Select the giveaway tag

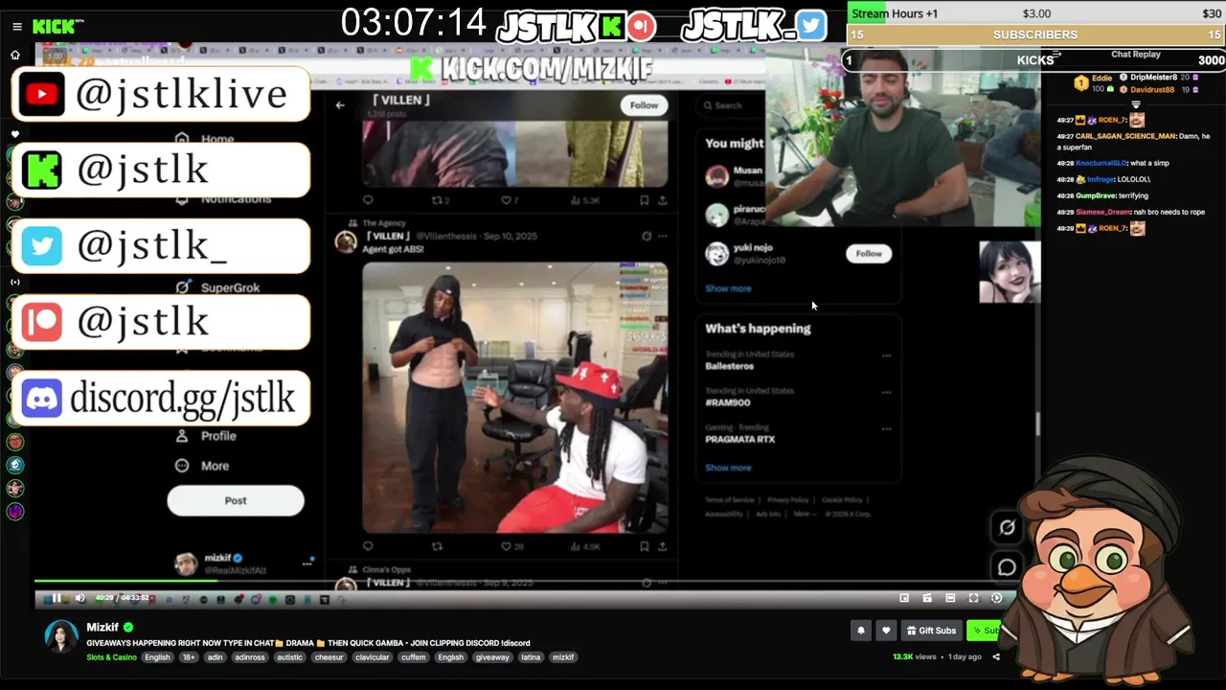492,657
